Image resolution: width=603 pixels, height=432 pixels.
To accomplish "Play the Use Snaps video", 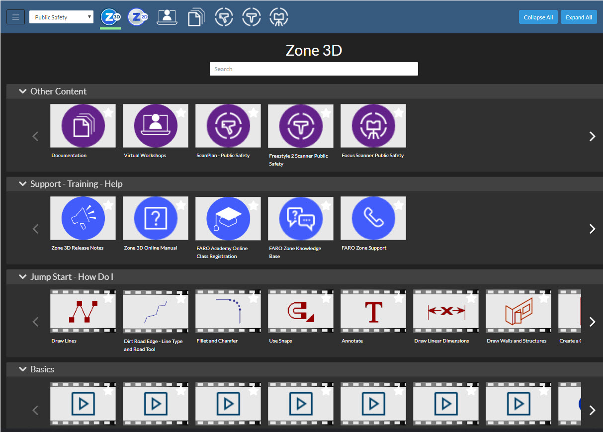I will tap(301, 311).
